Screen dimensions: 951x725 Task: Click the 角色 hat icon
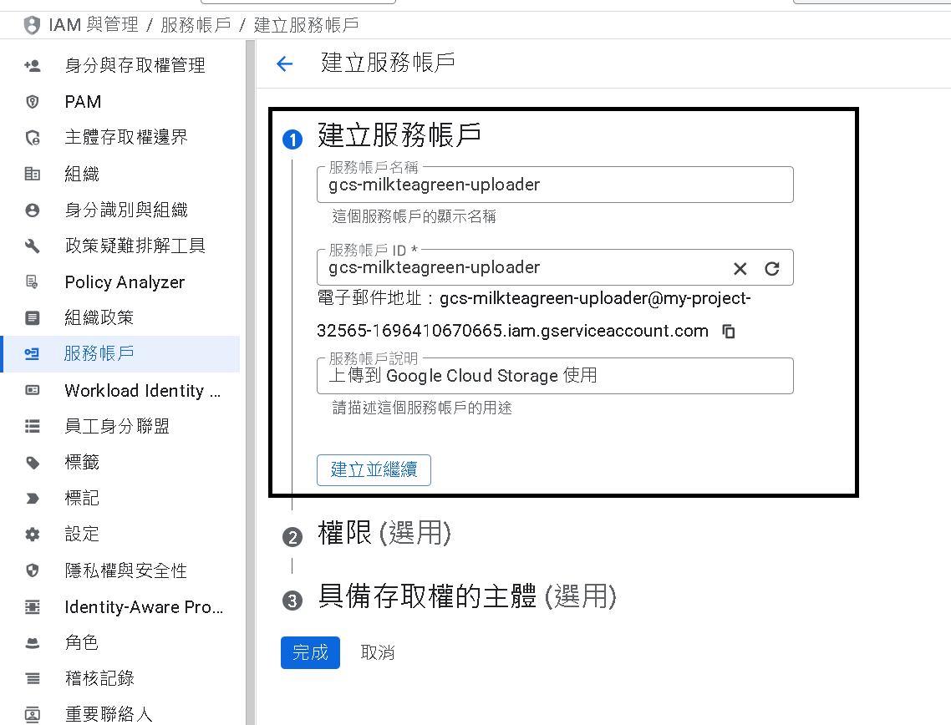click(x=32, y=642)
